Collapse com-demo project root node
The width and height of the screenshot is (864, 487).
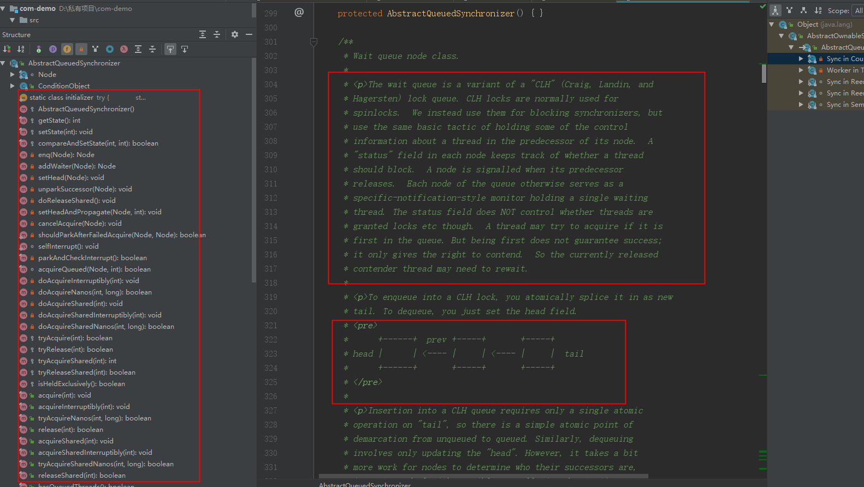[3, 9]
